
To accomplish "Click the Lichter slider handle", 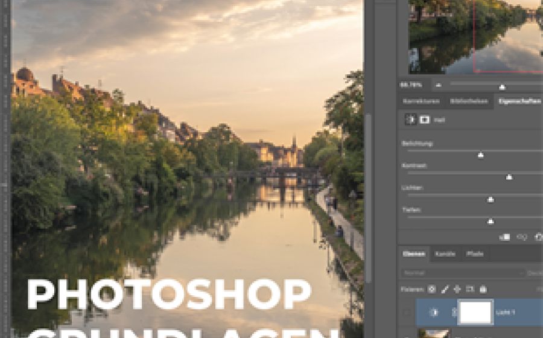I will [491, 199].
